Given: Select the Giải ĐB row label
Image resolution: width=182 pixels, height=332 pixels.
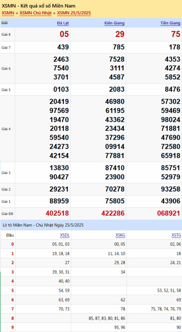Looking at the screenshot, I should pos(7,214).
